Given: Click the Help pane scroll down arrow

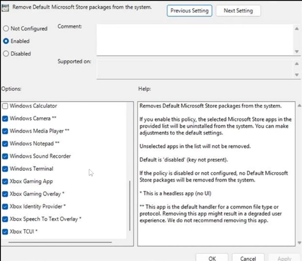Looking at the screenshot, I should (x=299, y=242).
